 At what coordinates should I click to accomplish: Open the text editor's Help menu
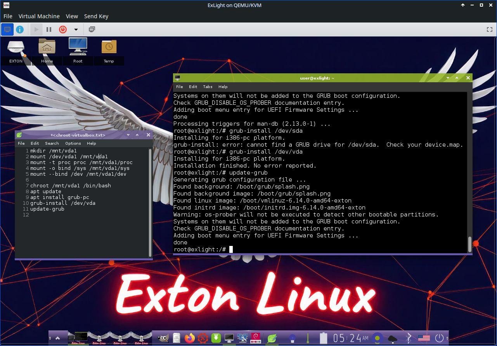(x=91, y=144)
